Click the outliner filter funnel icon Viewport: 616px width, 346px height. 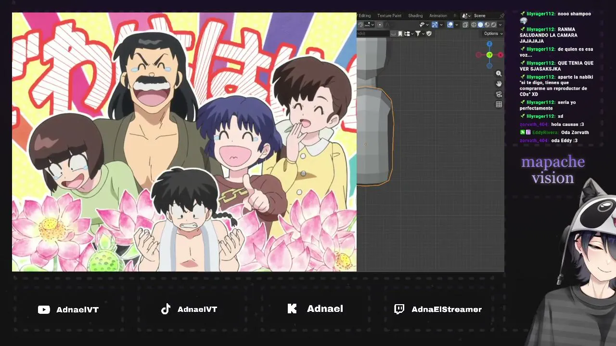(x=418, y=34)
